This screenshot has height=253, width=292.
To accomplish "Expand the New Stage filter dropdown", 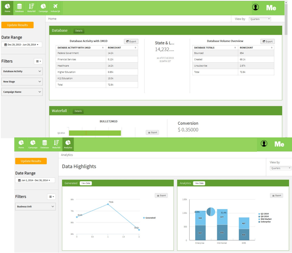I will pos(22,81).
